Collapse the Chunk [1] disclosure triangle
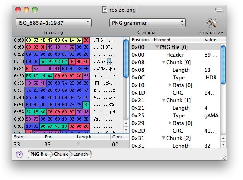243x180 pixels. [x=163, y=100]
